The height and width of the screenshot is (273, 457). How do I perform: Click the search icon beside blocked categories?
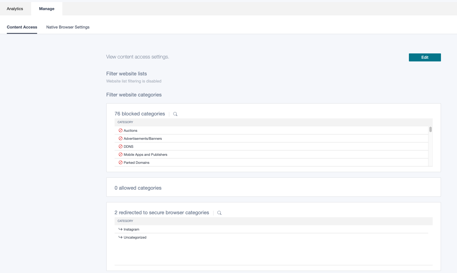pos(175,114)
